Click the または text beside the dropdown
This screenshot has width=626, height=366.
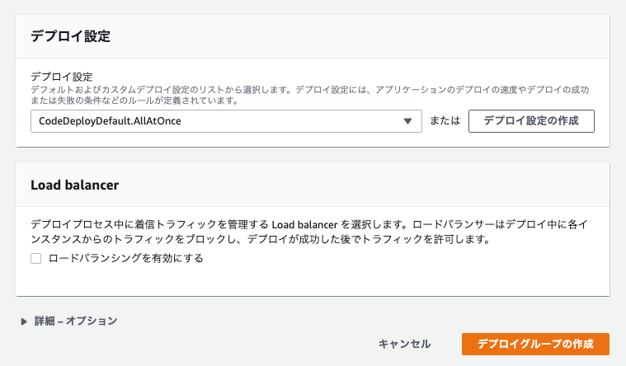(x=445, y=120)
